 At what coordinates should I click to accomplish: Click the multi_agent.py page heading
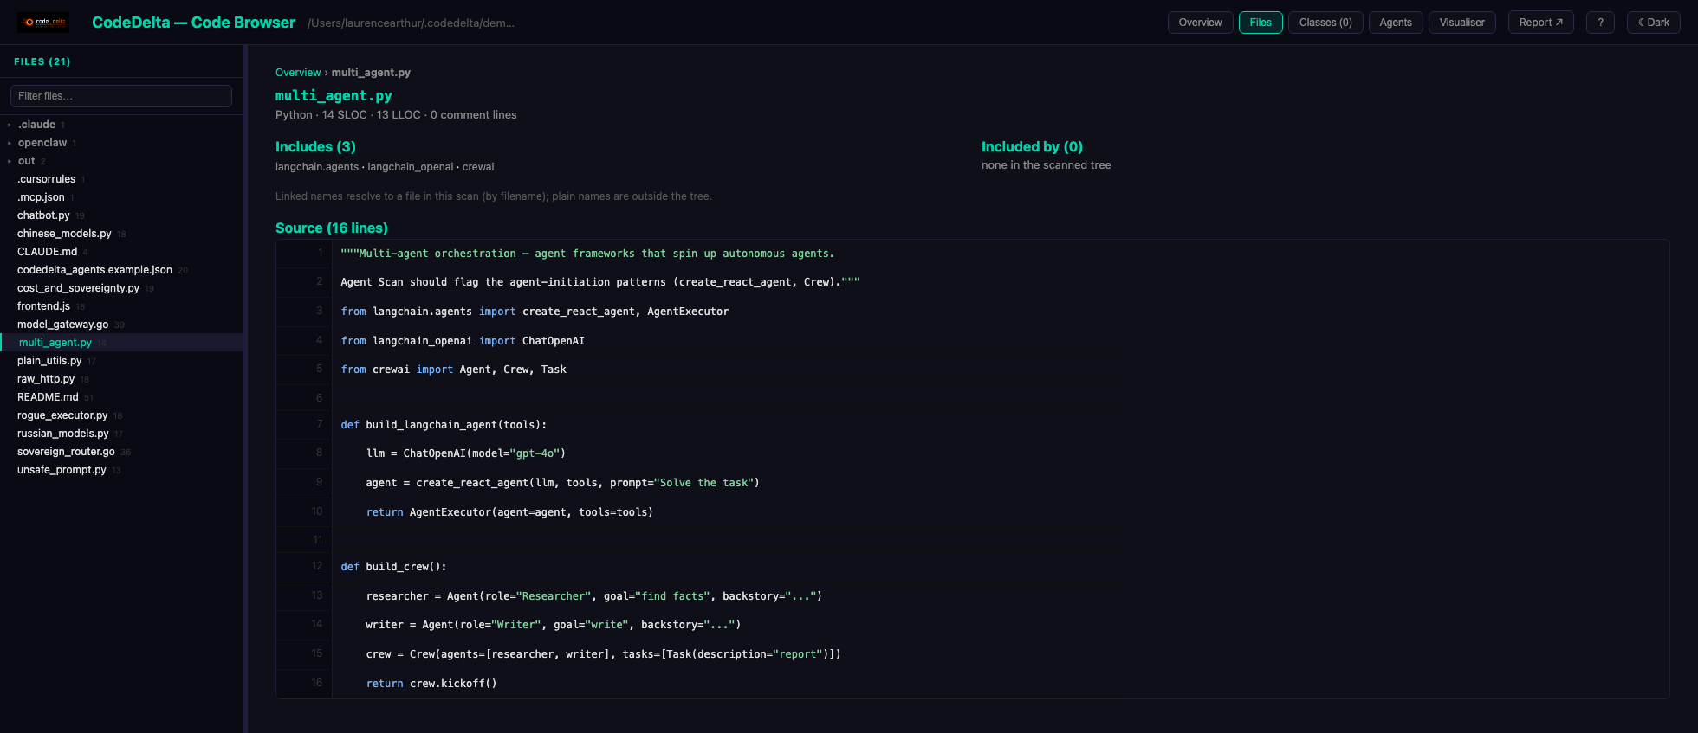[334, 95]
